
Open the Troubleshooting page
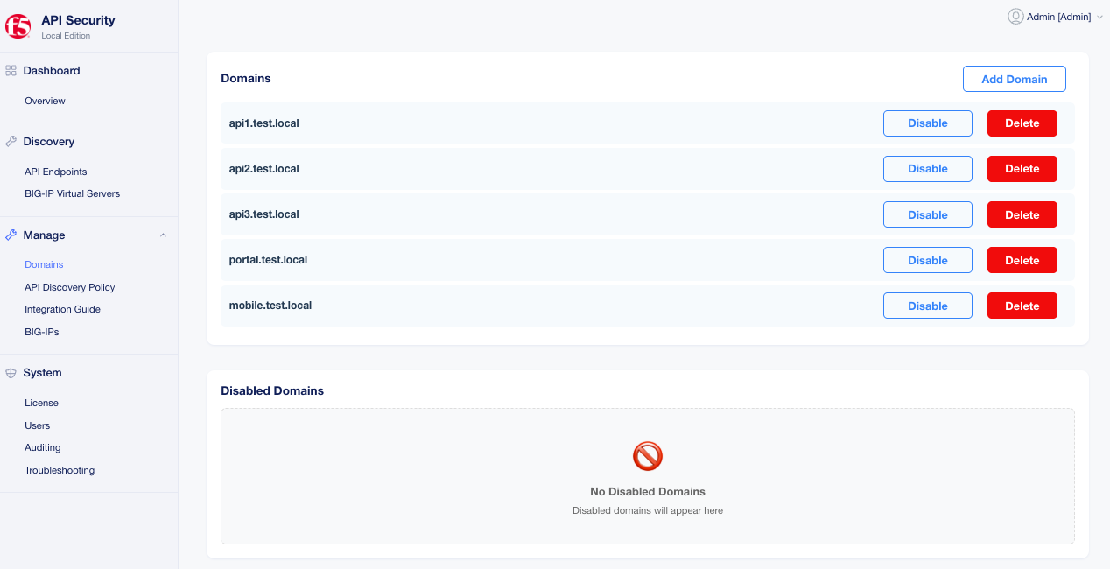pyautogui.click(x=60, y=471)
